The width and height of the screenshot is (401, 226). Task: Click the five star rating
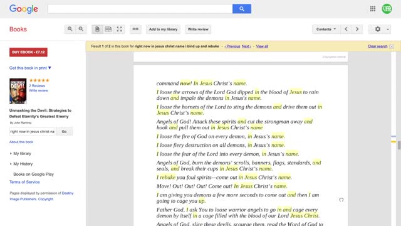[39, 80]
